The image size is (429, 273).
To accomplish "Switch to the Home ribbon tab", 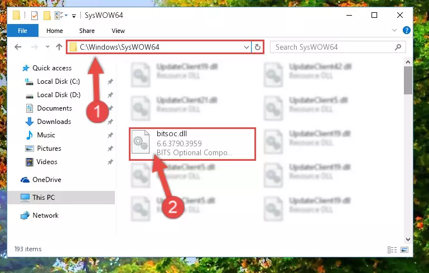I will (x=55, y=31).
